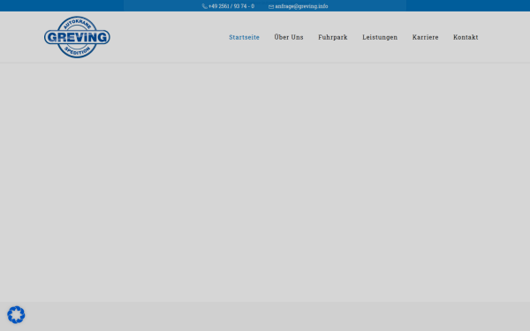Navigate to Kontakt
The image size is (530, 331).
[x=466, y=37]
